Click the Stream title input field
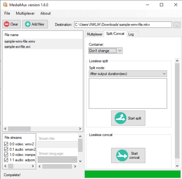 click(x=57, y=145)
